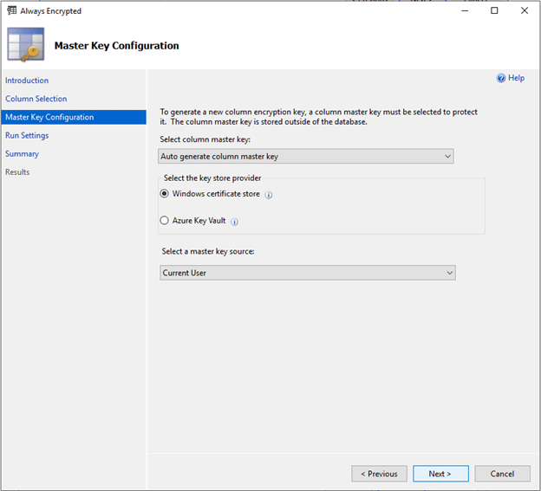Click the Previous button
Viewport: 541px width, 491px height.
click(379, 474)
